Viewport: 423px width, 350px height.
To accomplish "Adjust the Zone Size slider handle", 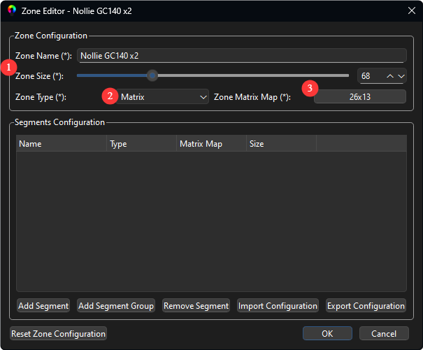I will (x=152, y=75).
